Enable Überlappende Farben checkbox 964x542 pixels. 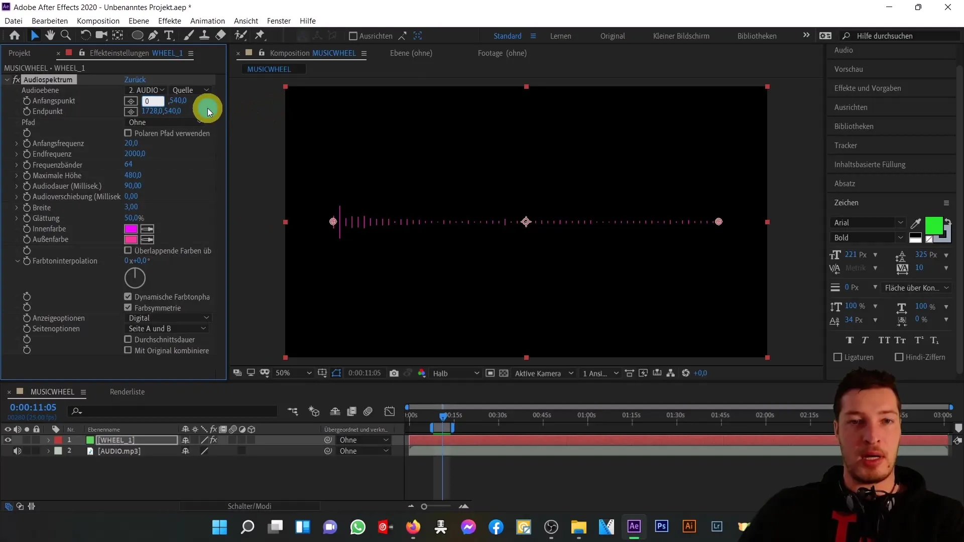128,250
